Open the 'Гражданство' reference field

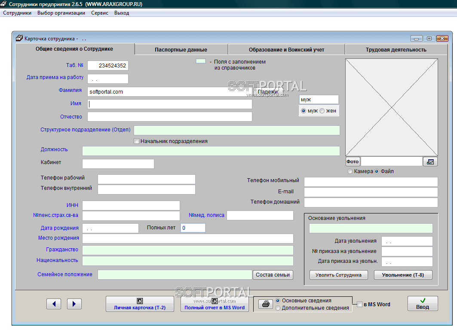click(x=188, y=250)
